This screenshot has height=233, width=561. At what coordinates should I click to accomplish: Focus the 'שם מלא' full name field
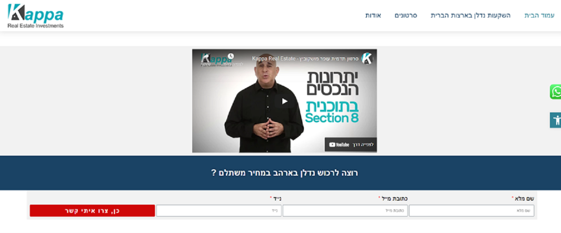tap(472, 211)
